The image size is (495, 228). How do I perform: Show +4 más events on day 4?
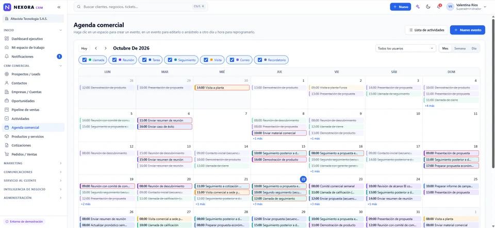[x=430, y=106]
